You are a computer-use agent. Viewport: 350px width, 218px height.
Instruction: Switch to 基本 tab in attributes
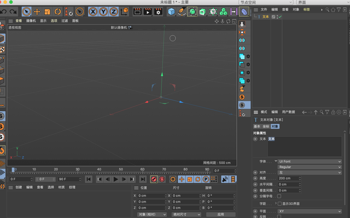[257, 127]
